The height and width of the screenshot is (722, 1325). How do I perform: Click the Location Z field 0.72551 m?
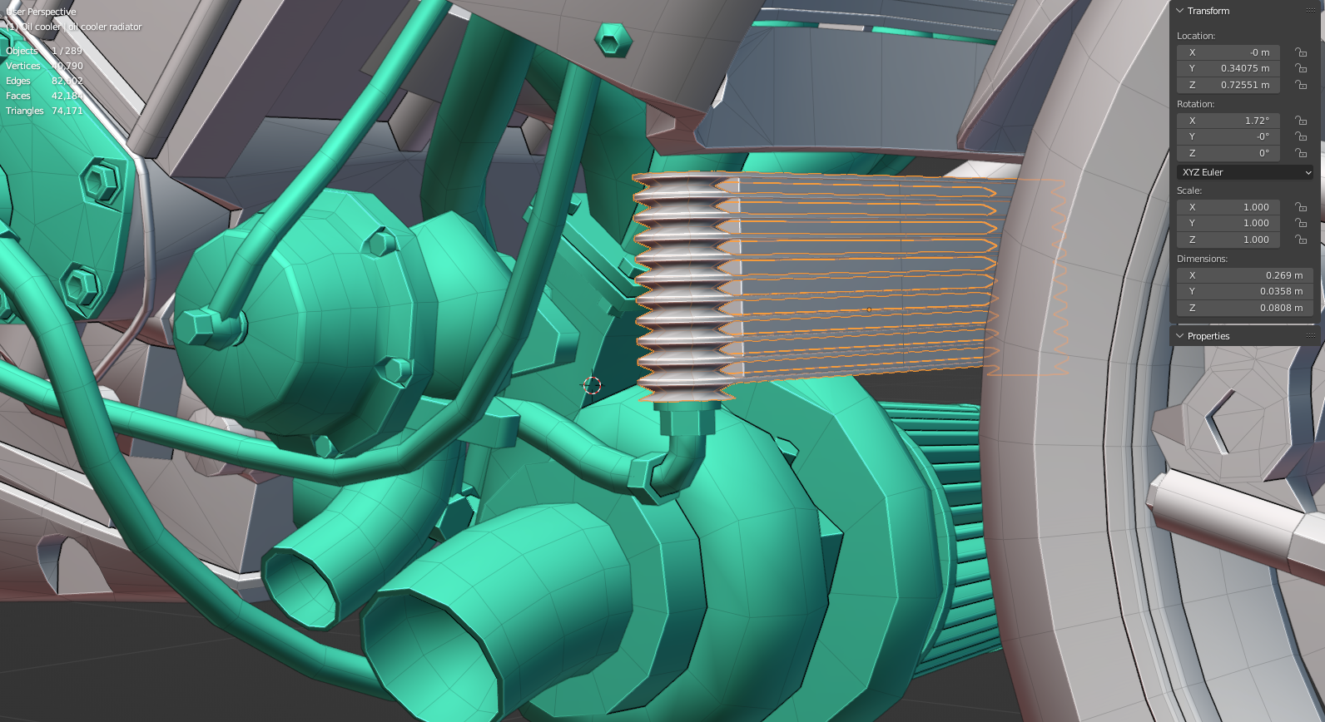click(x=1228, y=85)
